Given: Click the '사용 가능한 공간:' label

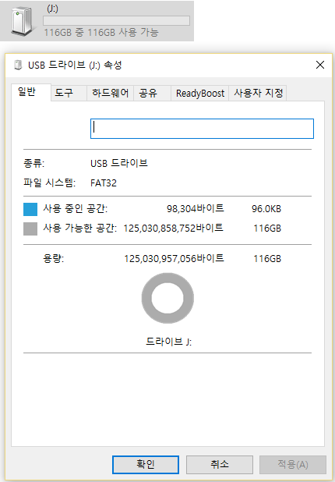Looking at the screenshot, I should [x=79, y=228].
